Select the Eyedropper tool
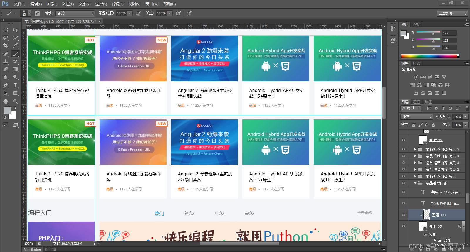The height and width of the screenshot is (252, 470). (15, 45)
